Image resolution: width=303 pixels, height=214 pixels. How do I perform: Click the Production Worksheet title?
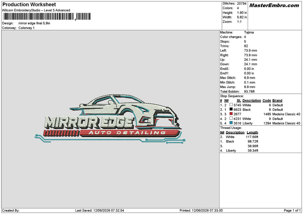29,5
